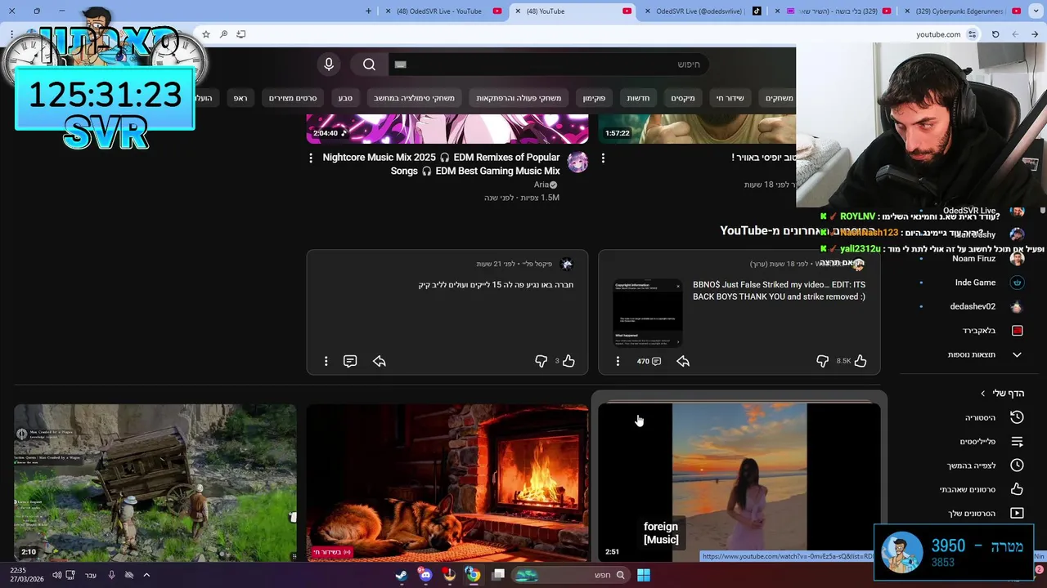Open Discord from the taskbar
1047x588 pixels.
coord(425,575)
